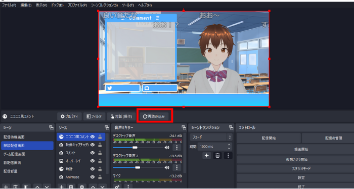Screen dimensions: 354x189
Task: Remove selected source with trash icon
Action: point(71,186)
